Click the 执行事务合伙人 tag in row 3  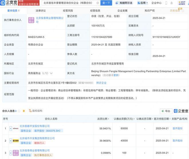click(43, 155)
